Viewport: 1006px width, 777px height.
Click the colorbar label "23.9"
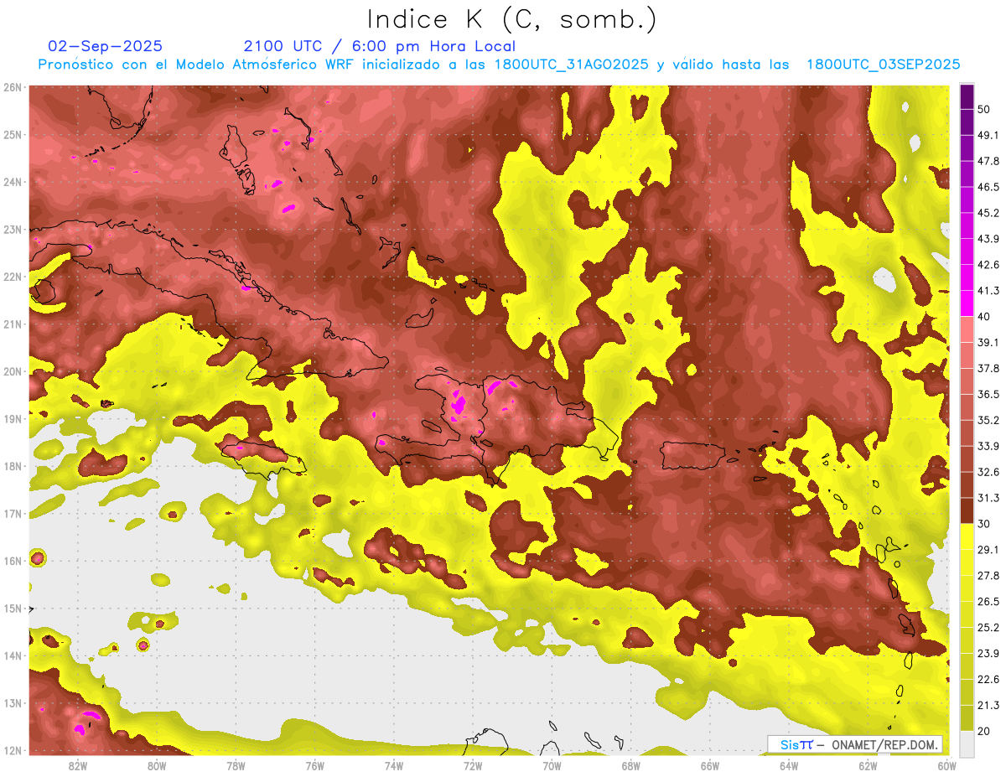[988, 654]
